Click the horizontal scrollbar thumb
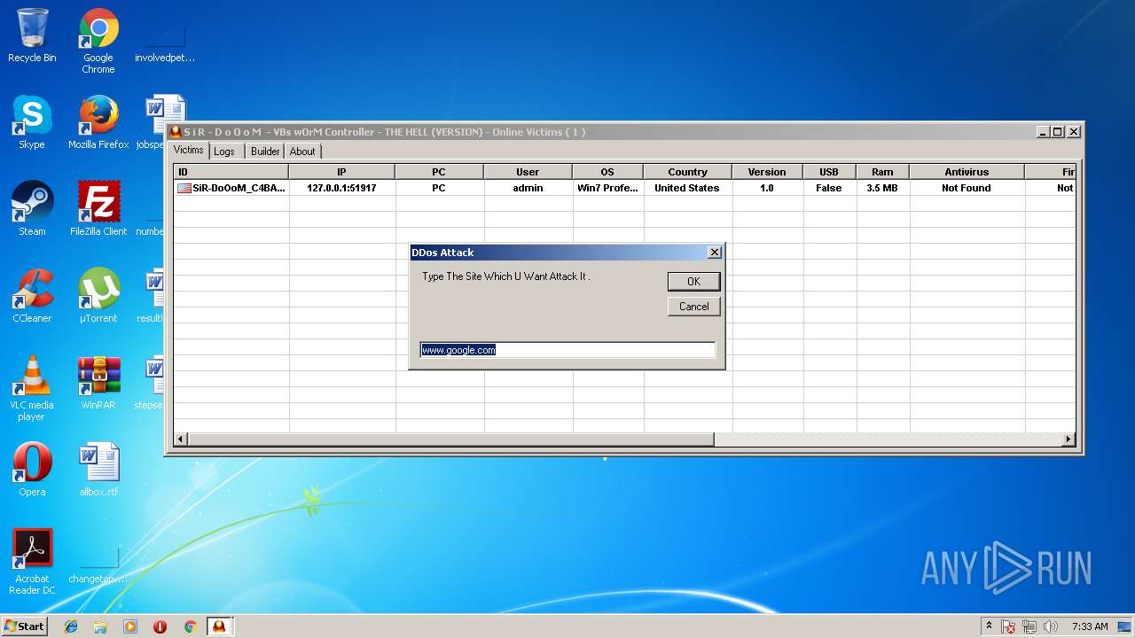 tap(451, 439)
